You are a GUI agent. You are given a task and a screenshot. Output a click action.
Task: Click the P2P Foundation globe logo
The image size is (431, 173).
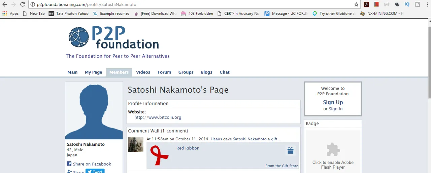(x=79, y=37)
